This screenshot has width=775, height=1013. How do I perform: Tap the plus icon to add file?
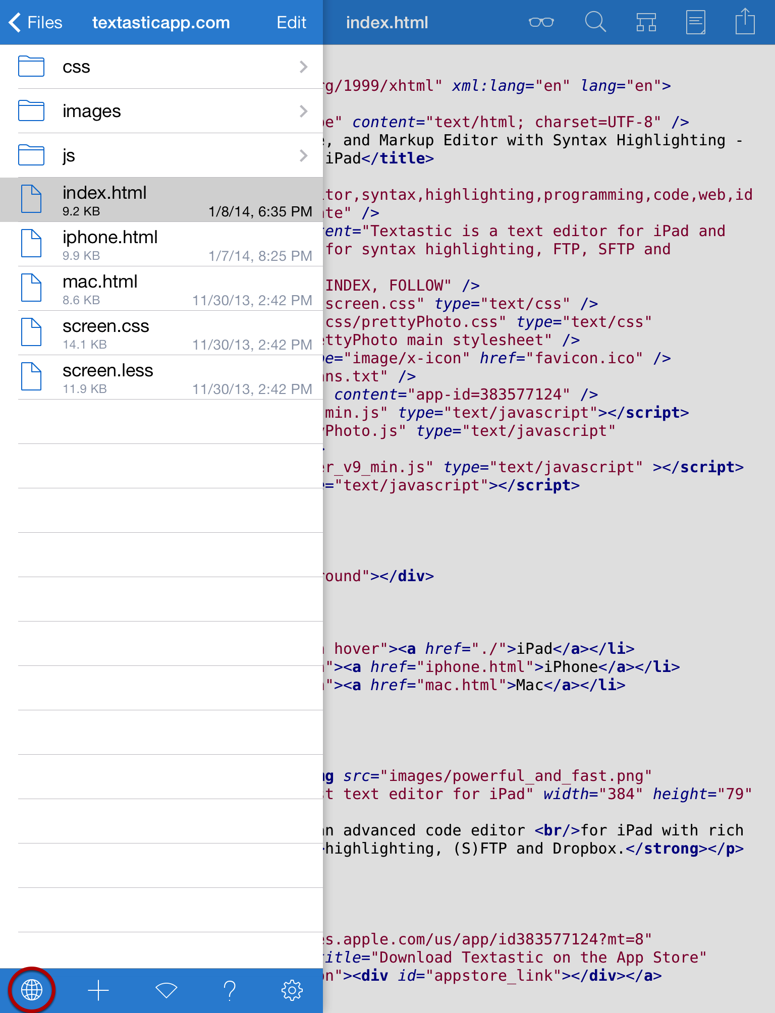98,990
